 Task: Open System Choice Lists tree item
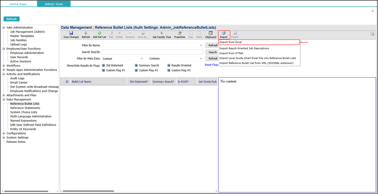24,112
